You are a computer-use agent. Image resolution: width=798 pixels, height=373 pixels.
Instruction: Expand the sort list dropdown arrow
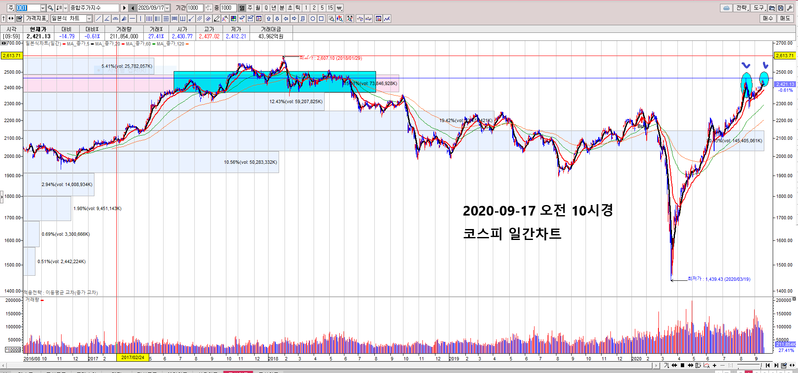pos(65,8)
